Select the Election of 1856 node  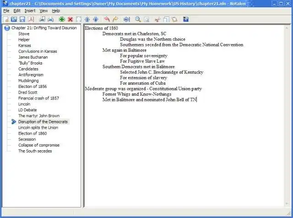tap(33, 87)
